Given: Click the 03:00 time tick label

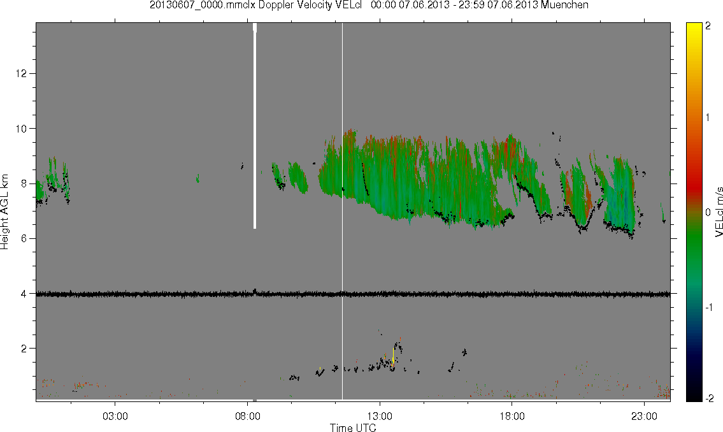Looking at the screenshot, I should click(115, 416).
